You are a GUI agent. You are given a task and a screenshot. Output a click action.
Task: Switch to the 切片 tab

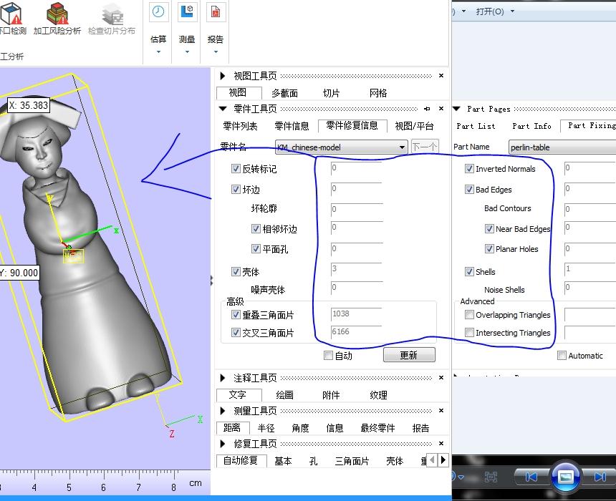[x=331, y=93]
